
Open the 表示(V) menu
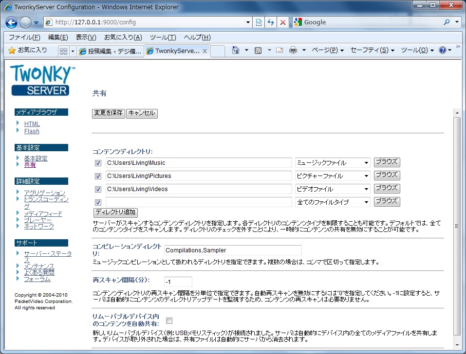click(86, 37)
